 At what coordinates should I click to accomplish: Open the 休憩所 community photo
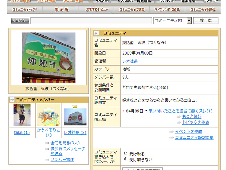[49, 58]
